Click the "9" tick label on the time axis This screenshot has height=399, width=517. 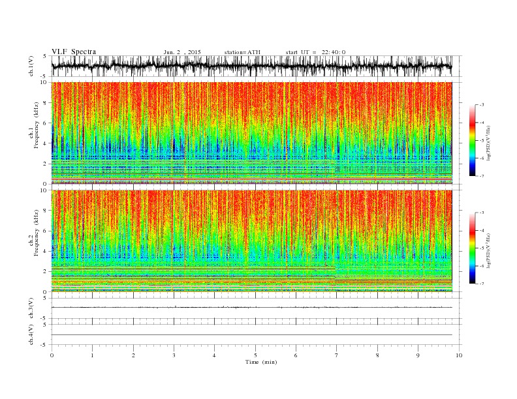point(418,355)
